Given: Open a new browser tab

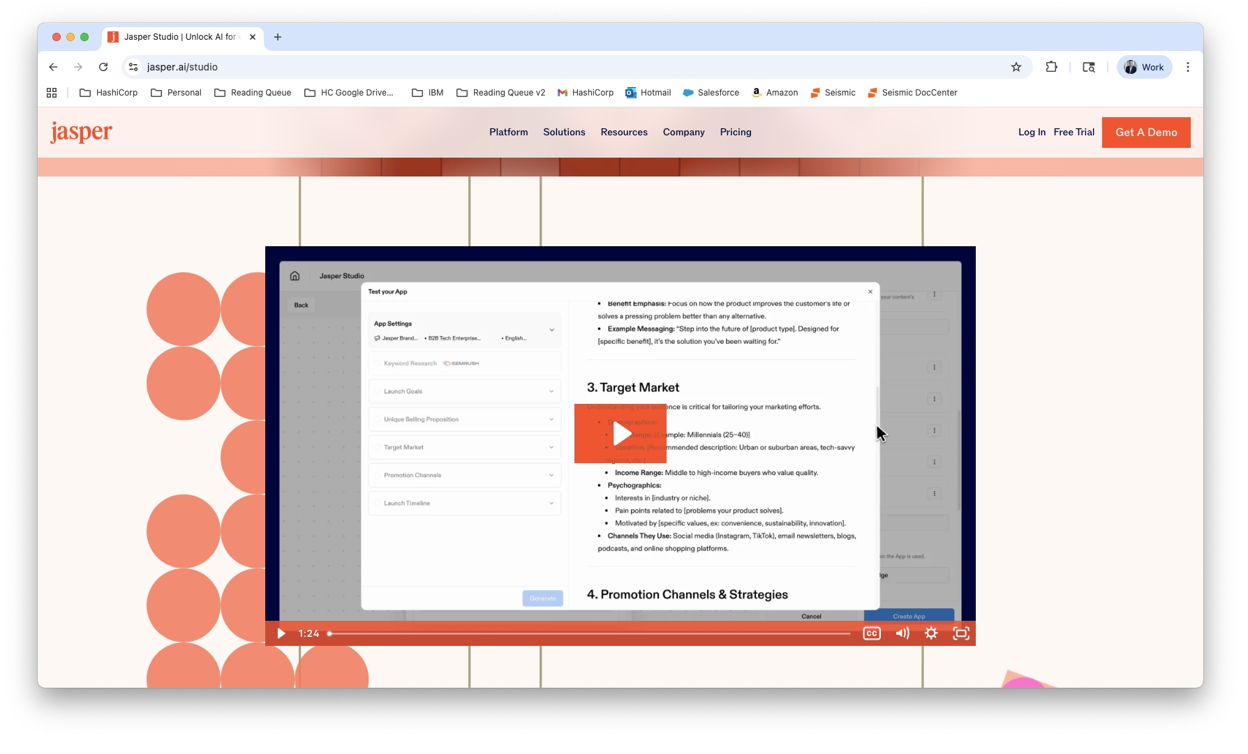Looking at the screenshot, I should pyautogui.click(x=278, y=37).
